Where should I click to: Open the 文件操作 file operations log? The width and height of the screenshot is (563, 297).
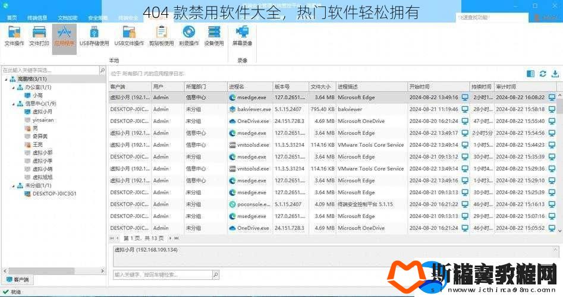[x=14, y=36]
